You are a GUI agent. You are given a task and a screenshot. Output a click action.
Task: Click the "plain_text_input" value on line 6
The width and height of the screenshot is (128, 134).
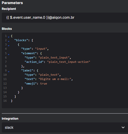coord(54,58)
